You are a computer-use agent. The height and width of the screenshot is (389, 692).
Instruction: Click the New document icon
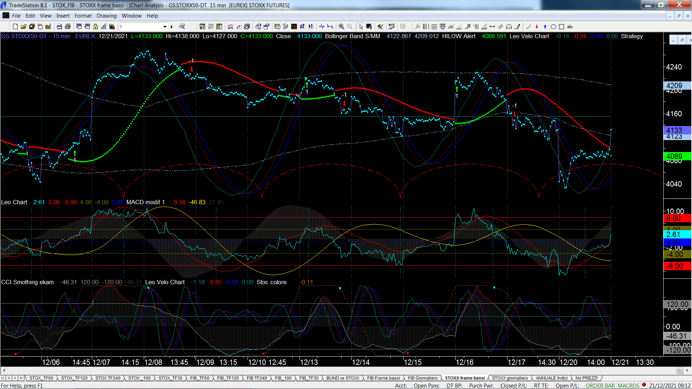[x=15, y=26]
